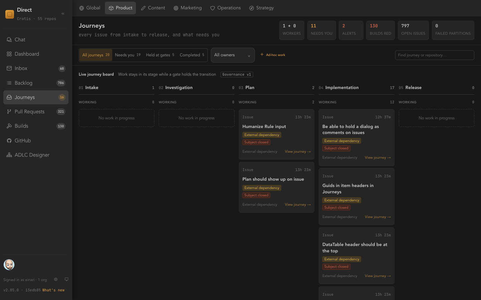Image resolution: width=481 pixels, height=300 pixels.
Task: Switch to the Global tab
Action: [x=90, y=8]
